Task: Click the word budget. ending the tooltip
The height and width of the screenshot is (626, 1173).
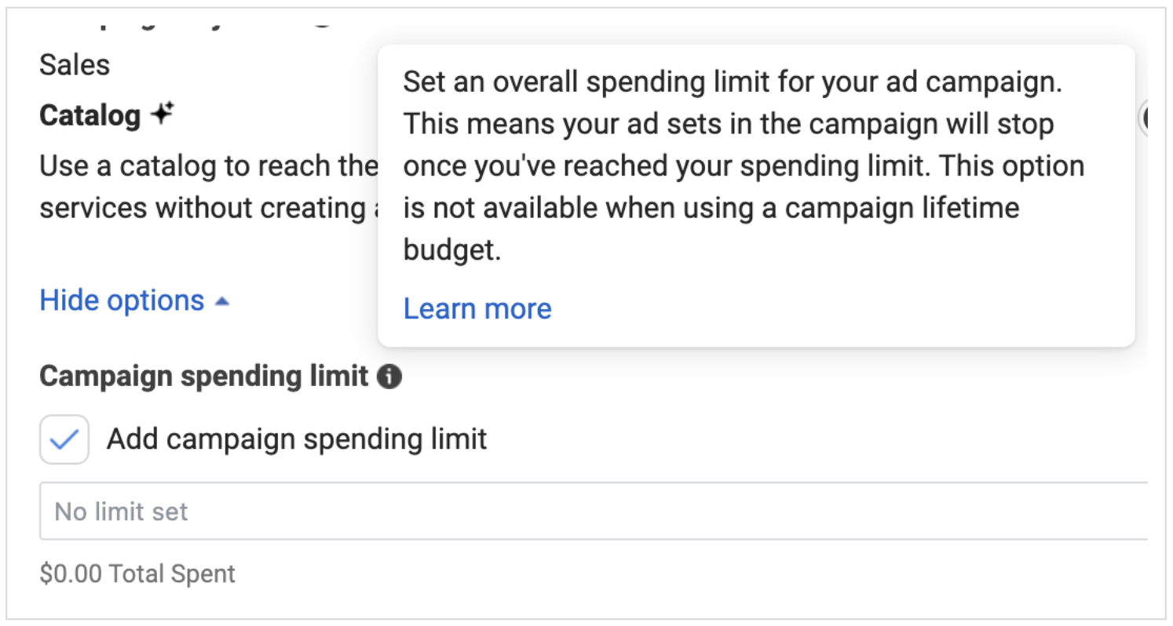Action: [x=451, y=251]
